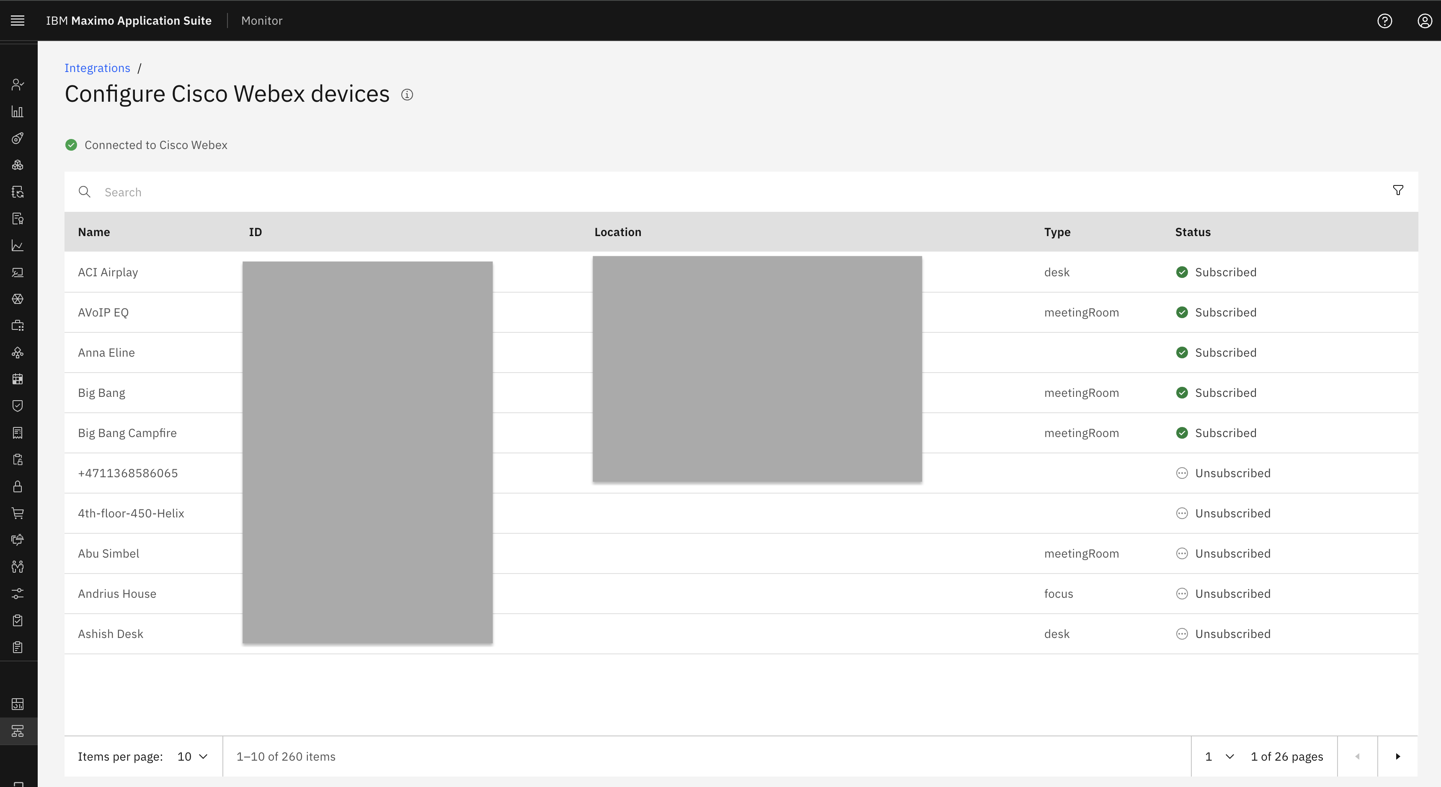1441x787 pixels.
Task: Open the service bell sidebar icon
Action: [x=18, y=540]
